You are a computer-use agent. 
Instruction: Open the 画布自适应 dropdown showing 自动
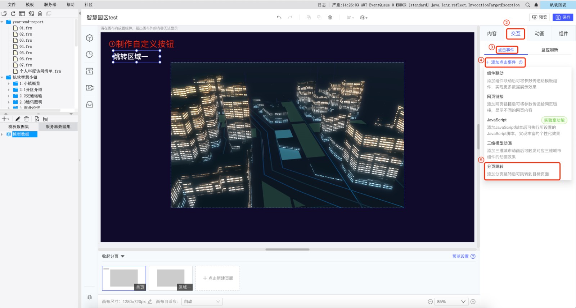(x=202, y=302)
